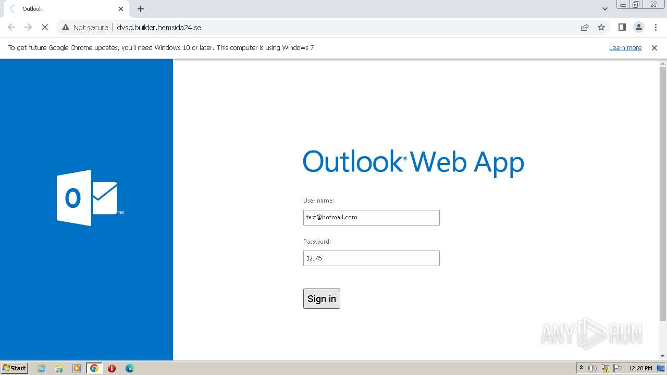The width and height of the screenshot is (667, 375).
Task: Click the page vertical scrollbar
Action: click(663, 194)
